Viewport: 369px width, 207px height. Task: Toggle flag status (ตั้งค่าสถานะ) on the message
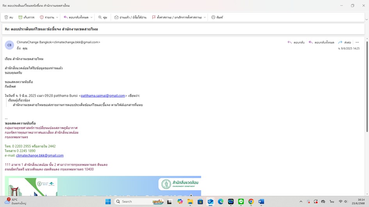(x=176, y=18)
